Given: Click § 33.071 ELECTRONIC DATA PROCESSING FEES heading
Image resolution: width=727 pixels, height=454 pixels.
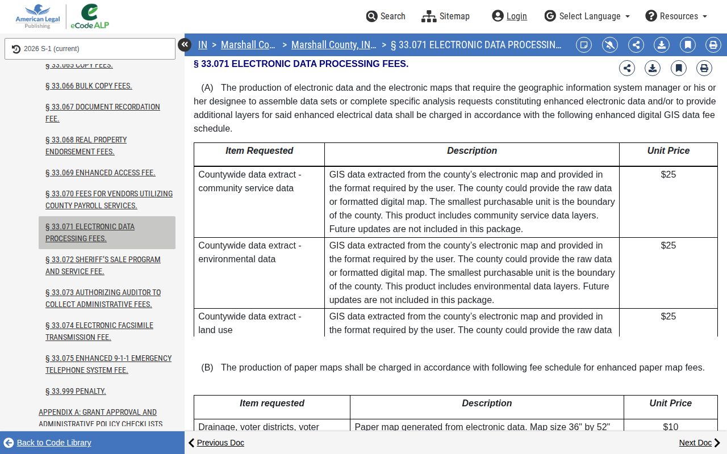Looking at the screenshot, I should point(301,64).
